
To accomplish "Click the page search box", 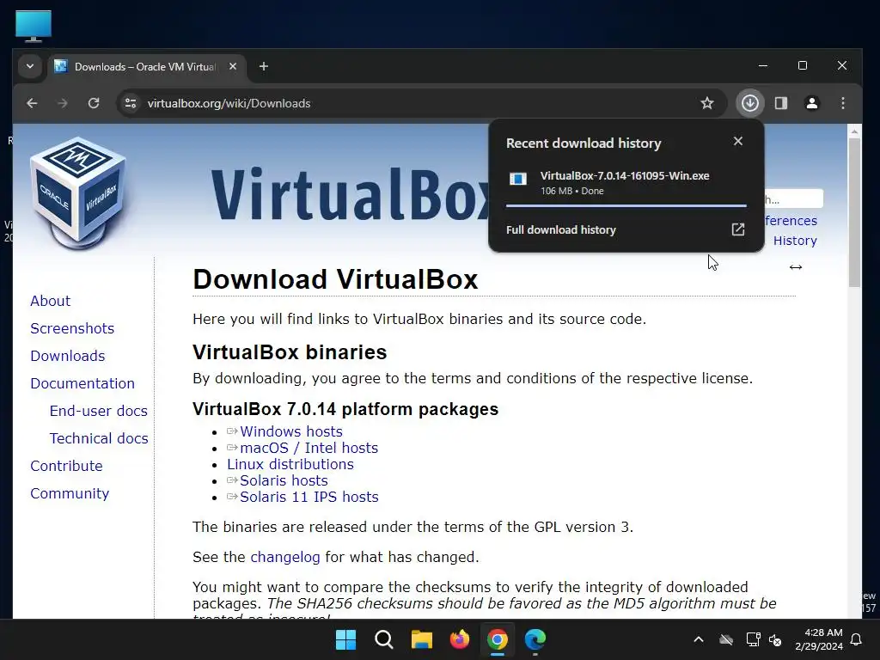I will point(793,199).
